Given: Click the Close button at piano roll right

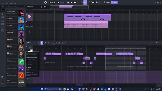Looking at the screenshot, I should coord(158,43).
